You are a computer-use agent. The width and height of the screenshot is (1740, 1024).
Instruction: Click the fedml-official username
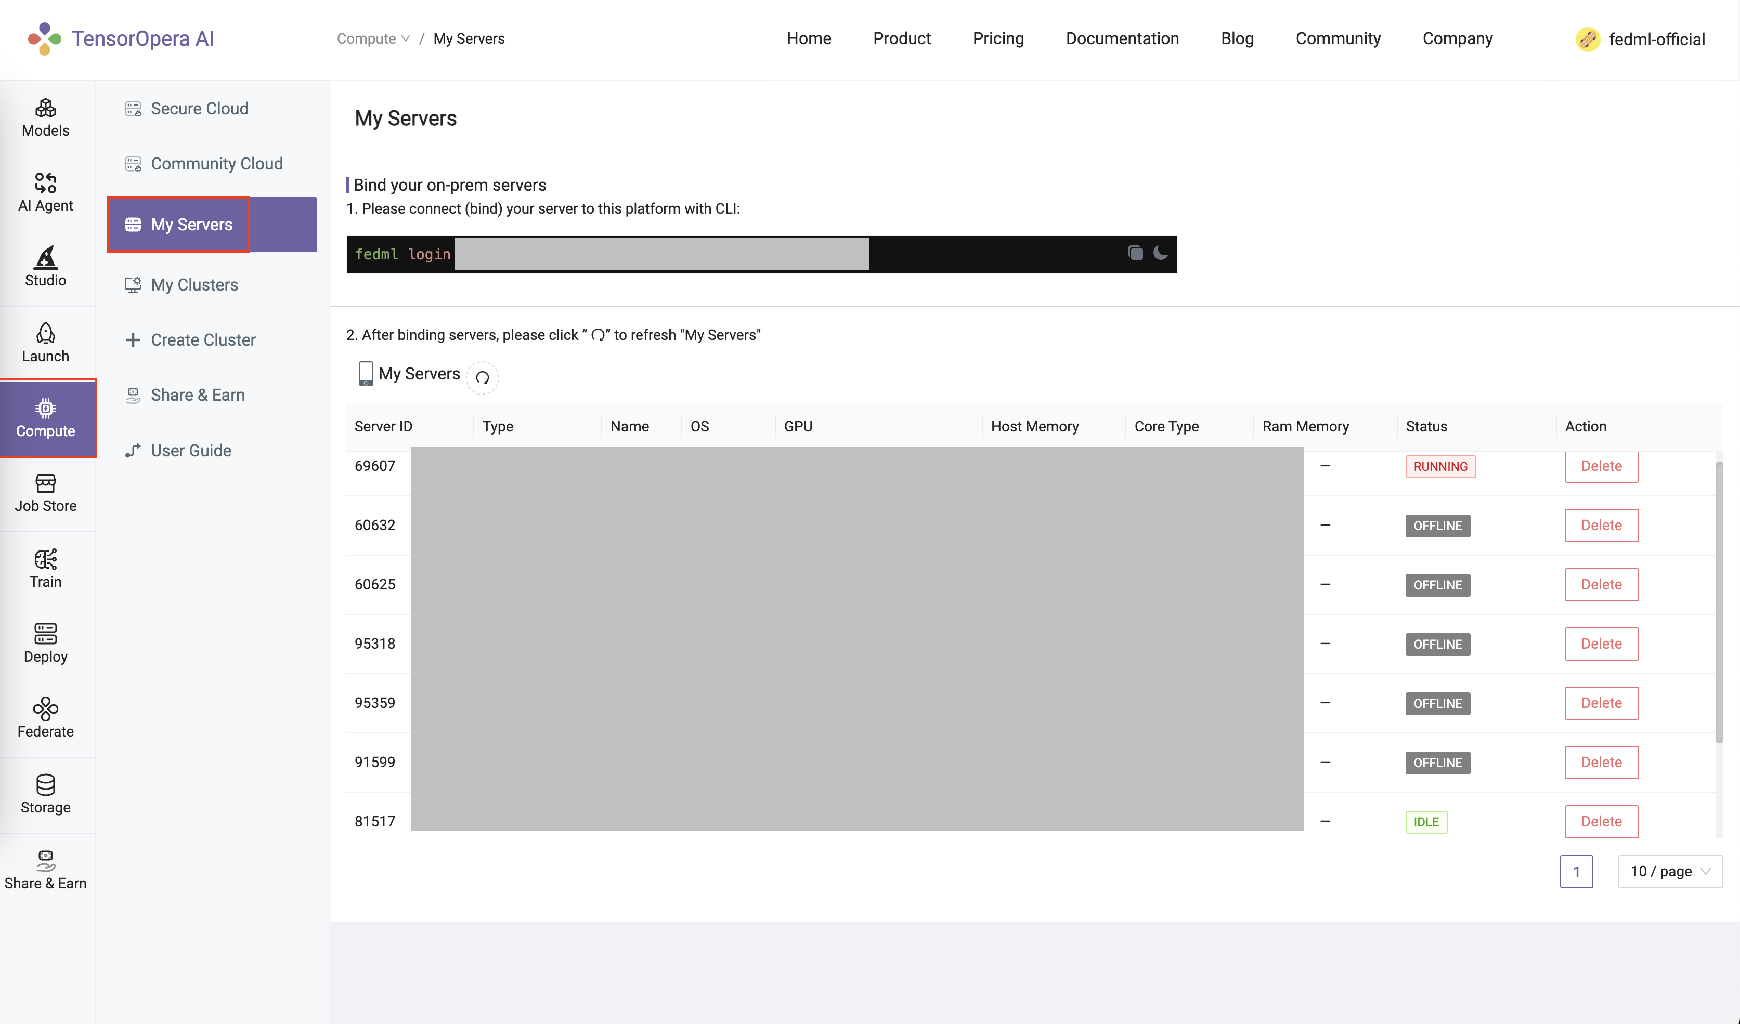point(1656,40)
